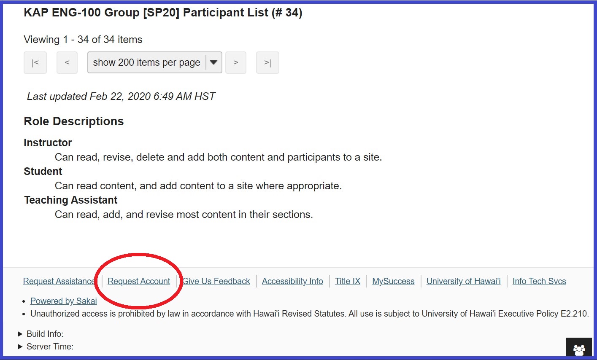Click the Powered by Sakai link
Viewport: 597px width, 360px height.
tap(64, 301)
